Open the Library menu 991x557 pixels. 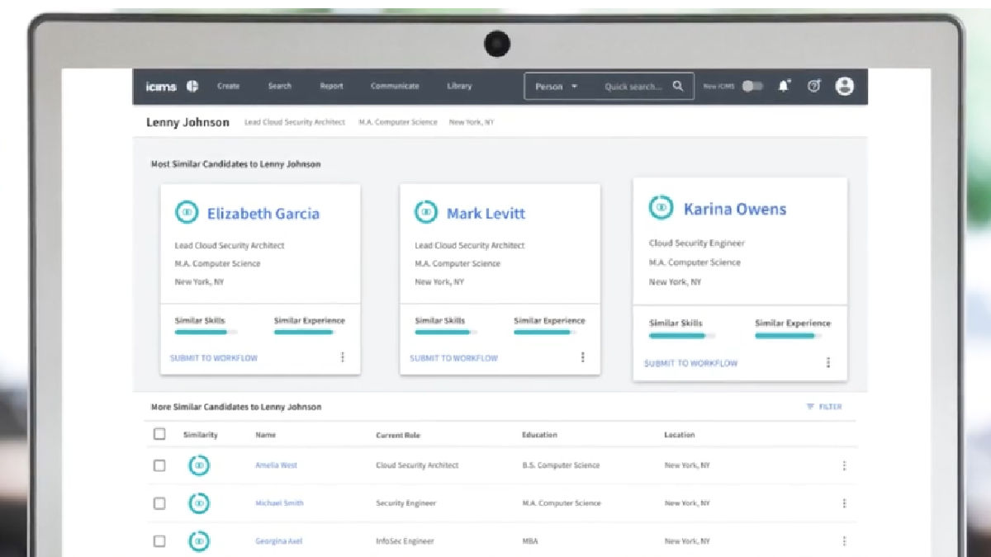coord(459,86)
